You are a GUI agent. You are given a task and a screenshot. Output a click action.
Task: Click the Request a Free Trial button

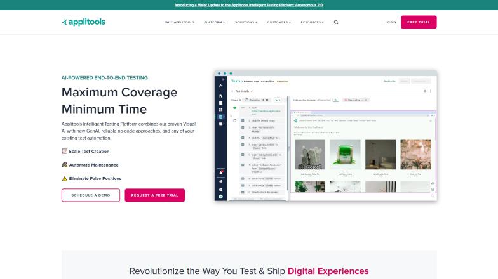pos(155,195)
